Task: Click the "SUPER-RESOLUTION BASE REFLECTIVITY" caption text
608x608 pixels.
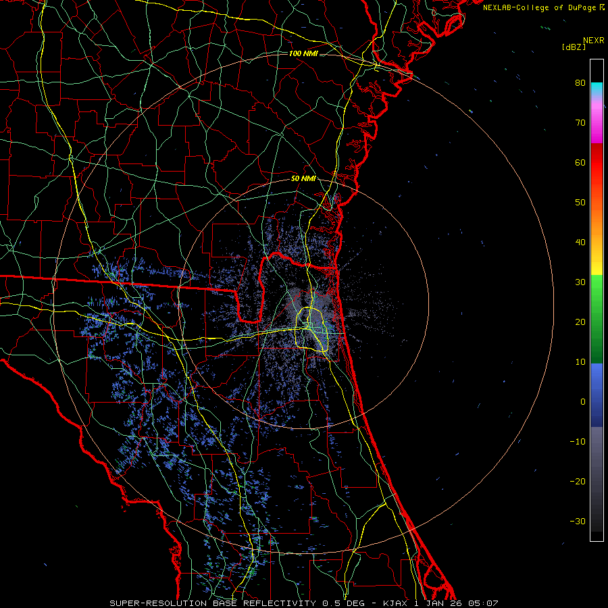Action: [213, 603]
